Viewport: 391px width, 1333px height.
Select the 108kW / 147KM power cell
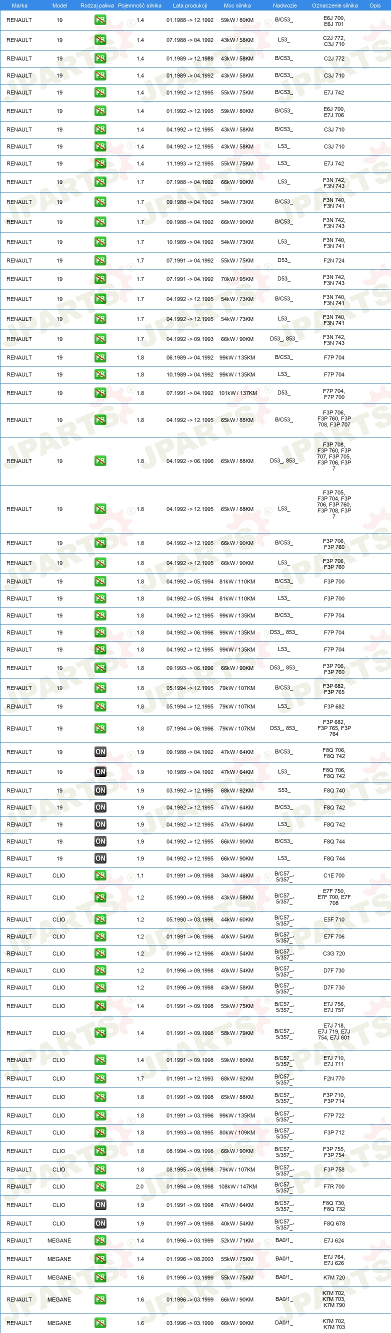(x=237, y=1186)
